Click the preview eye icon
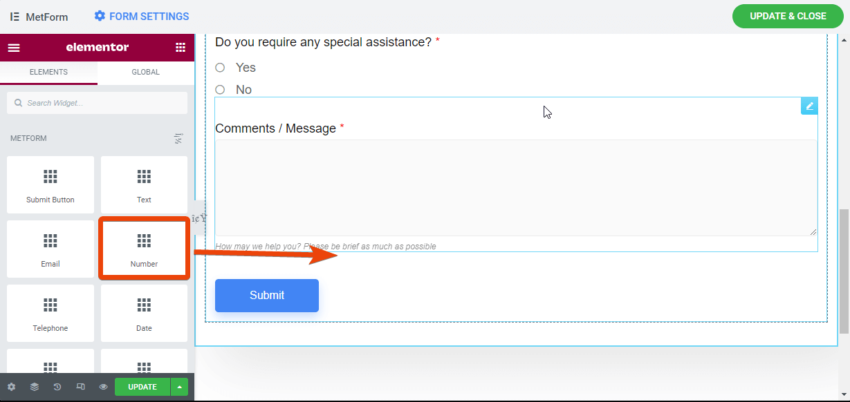The image size is (850, 402). pyautogui.click(x=103, y=387)
